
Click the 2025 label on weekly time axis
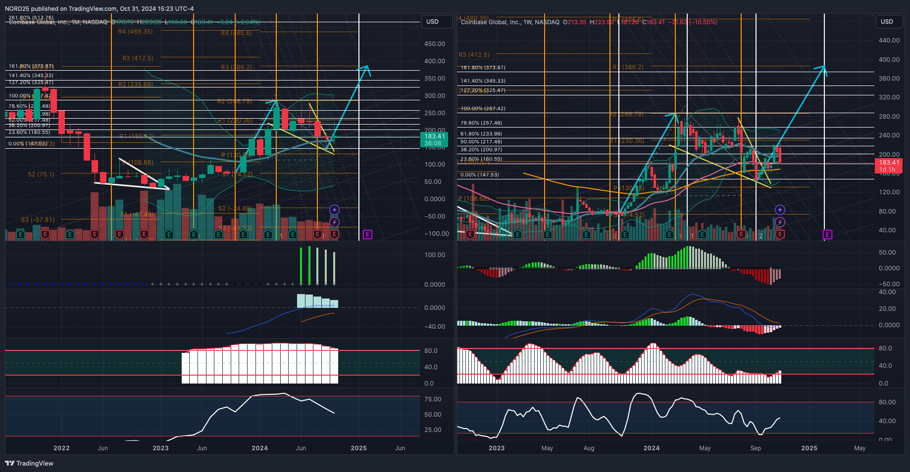click(809, 448)
